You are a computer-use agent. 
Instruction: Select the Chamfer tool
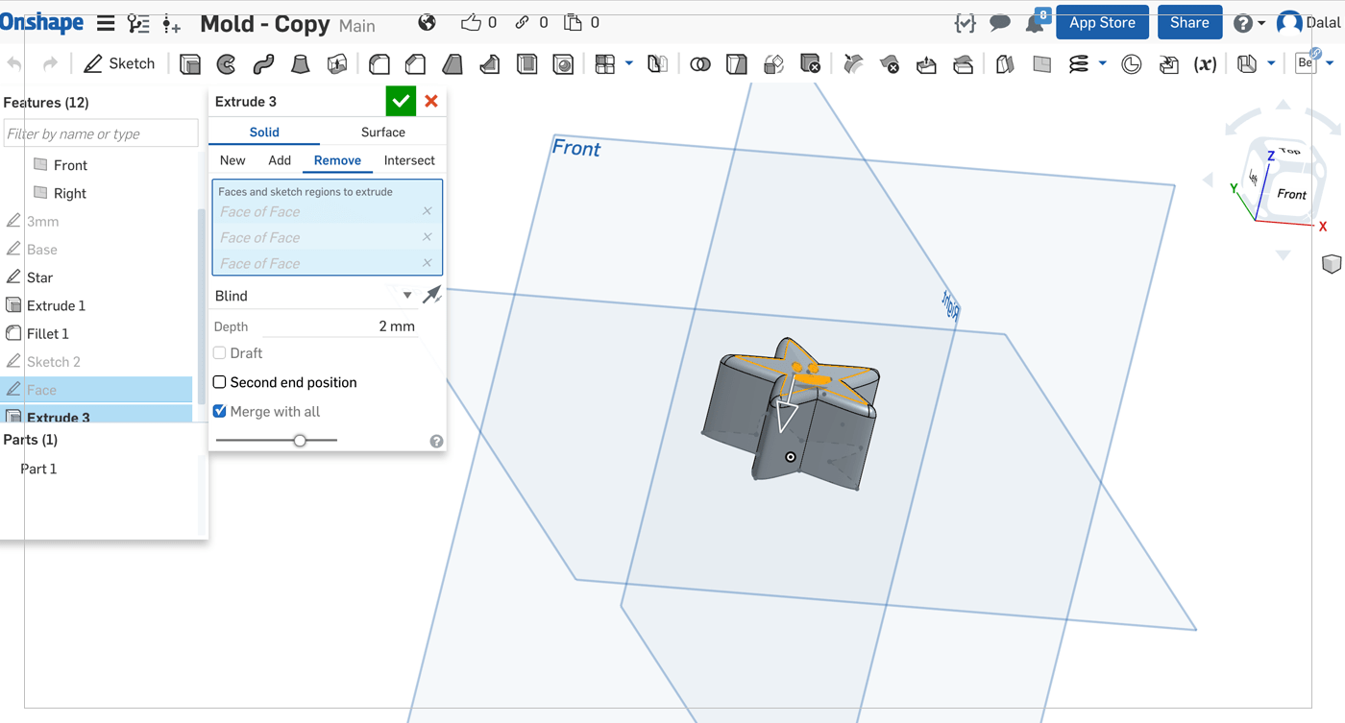click(x=416, y=64)
